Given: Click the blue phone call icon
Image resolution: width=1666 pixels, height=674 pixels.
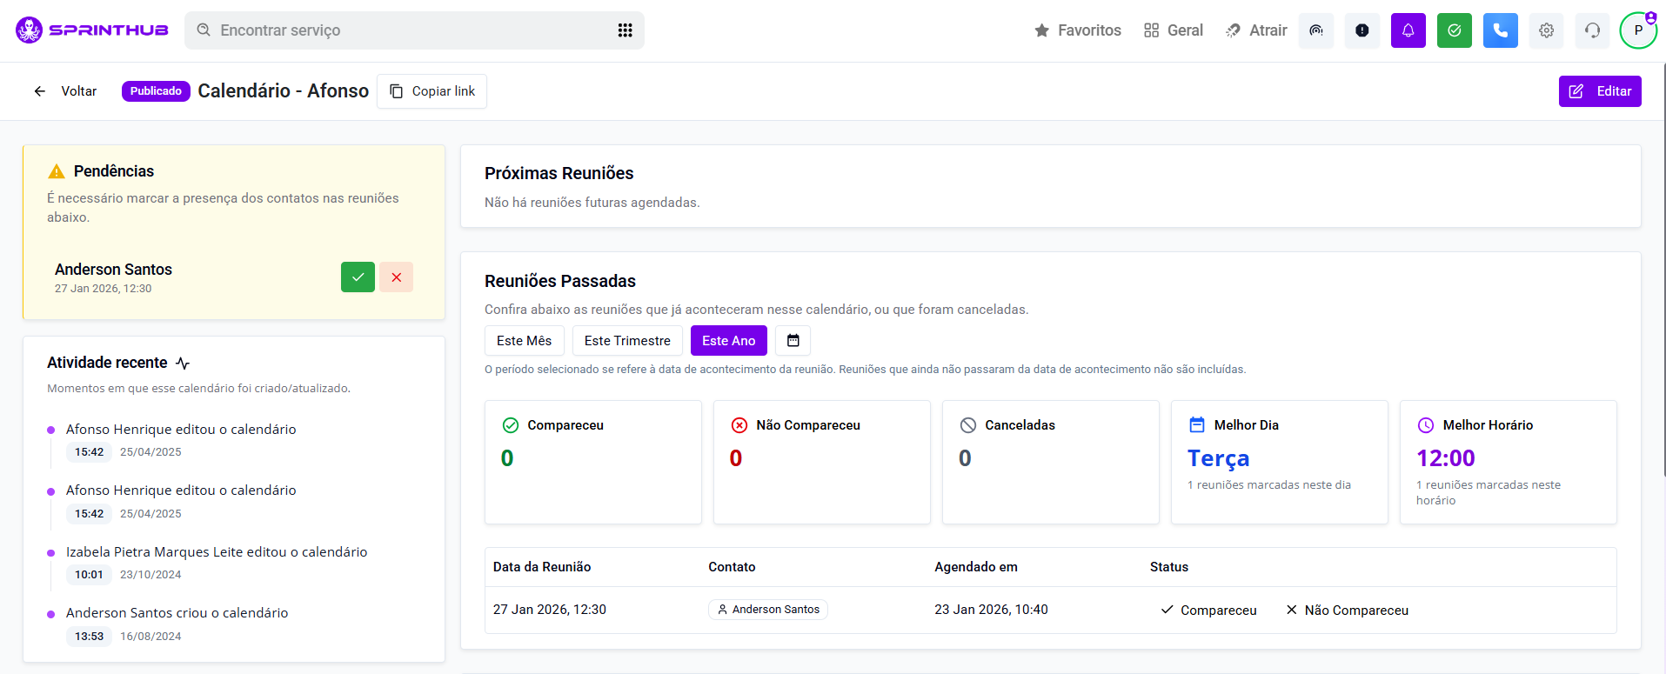Looking at the screenshot, I should coord(1500,30).
